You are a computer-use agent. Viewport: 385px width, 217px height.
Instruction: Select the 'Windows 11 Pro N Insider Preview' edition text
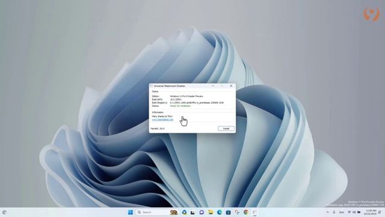[x=186, y=96]
